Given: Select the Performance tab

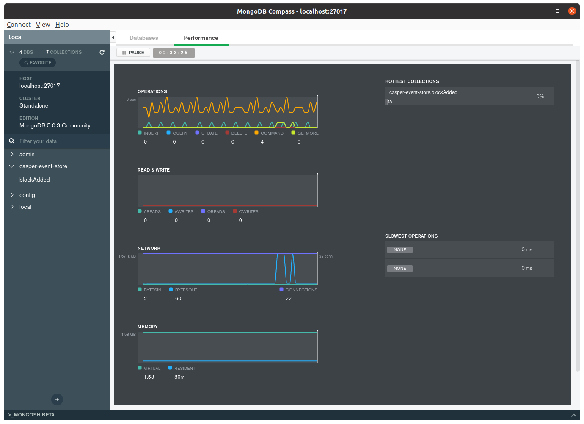Looking at the screenshot, I should coord(201,38).
